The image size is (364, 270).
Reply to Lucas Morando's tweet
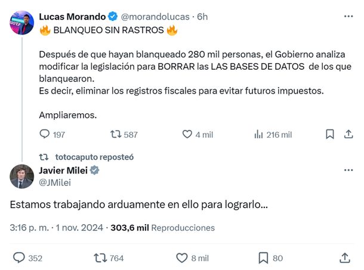tap(45, 135)
